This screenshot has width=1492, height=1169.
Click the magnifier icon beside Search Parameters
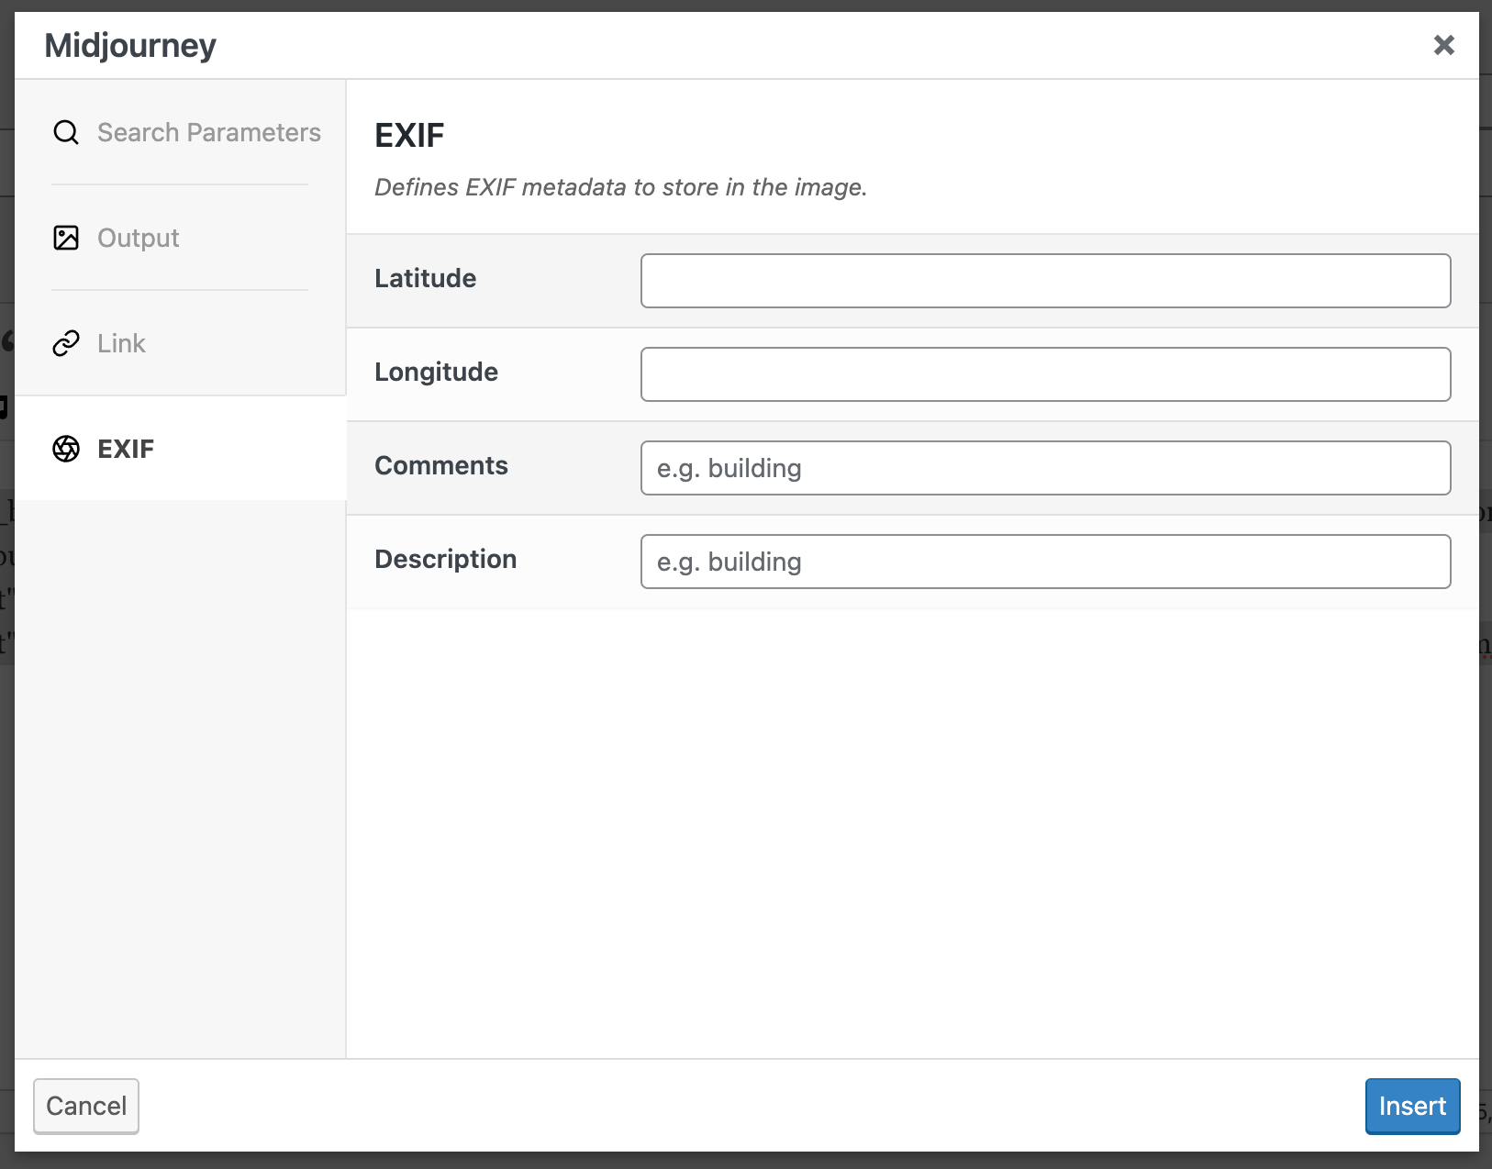click(66, 132)
